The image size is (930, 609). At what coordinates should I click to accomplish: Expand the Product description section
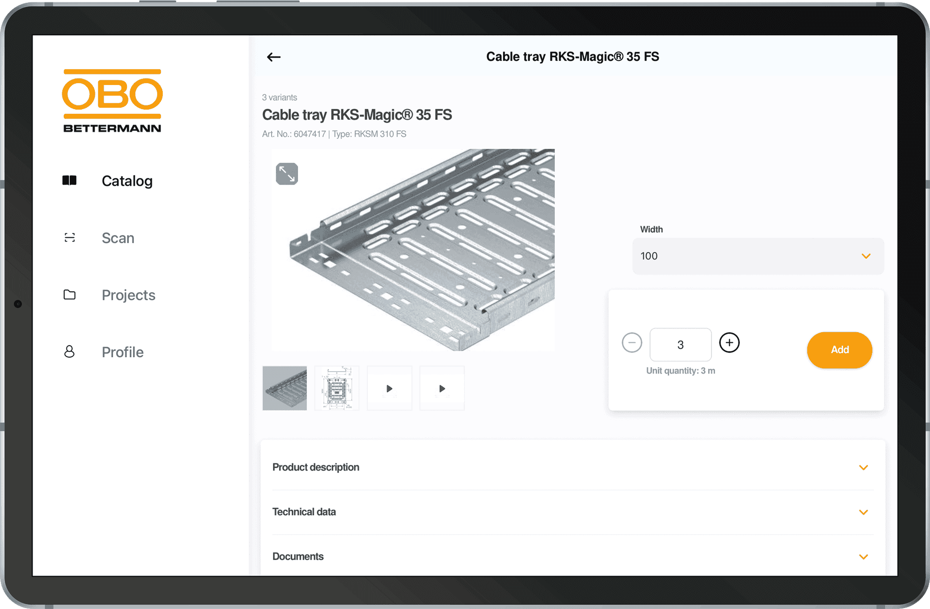coord(573,467)
